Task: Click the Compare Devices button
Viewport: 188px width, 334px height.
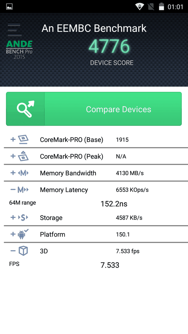Action: click(x=94, y=109)
